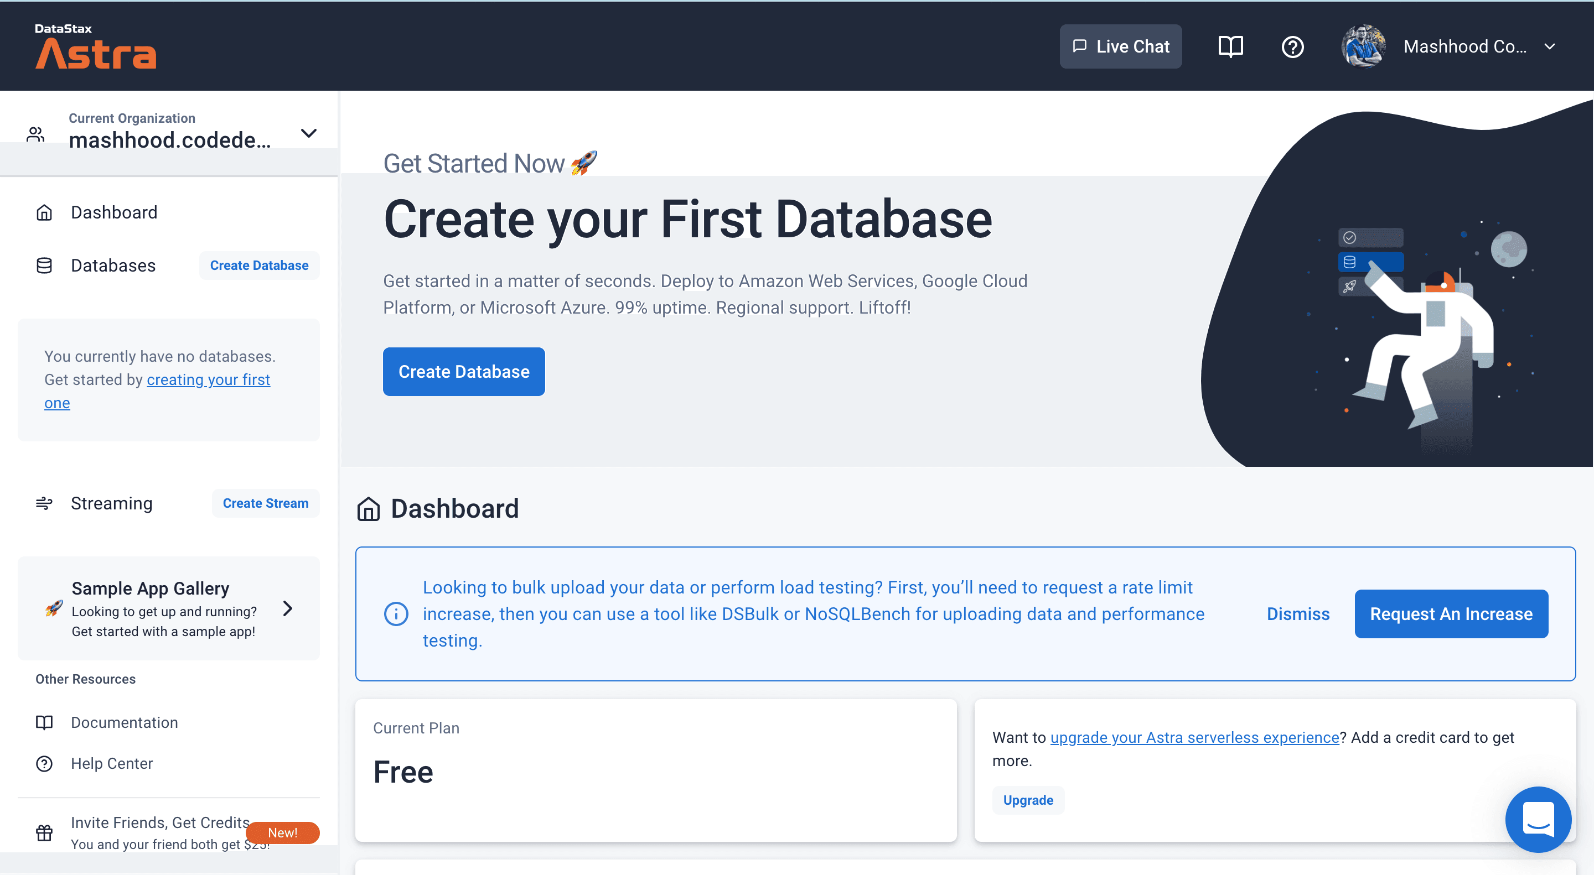
Task: Click the rocket emoji beside Get Started Now
Action: point(584,163)
